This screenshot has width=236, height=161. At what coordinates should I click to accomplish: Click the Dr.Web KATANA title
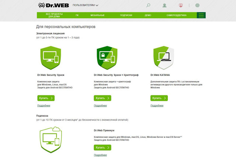[x=160, y=75]
